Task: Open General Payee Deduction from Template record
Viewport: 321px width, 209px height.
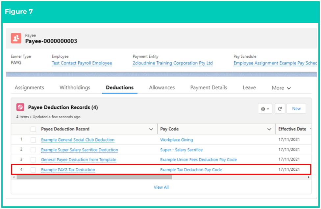Action: pos(79,160)
